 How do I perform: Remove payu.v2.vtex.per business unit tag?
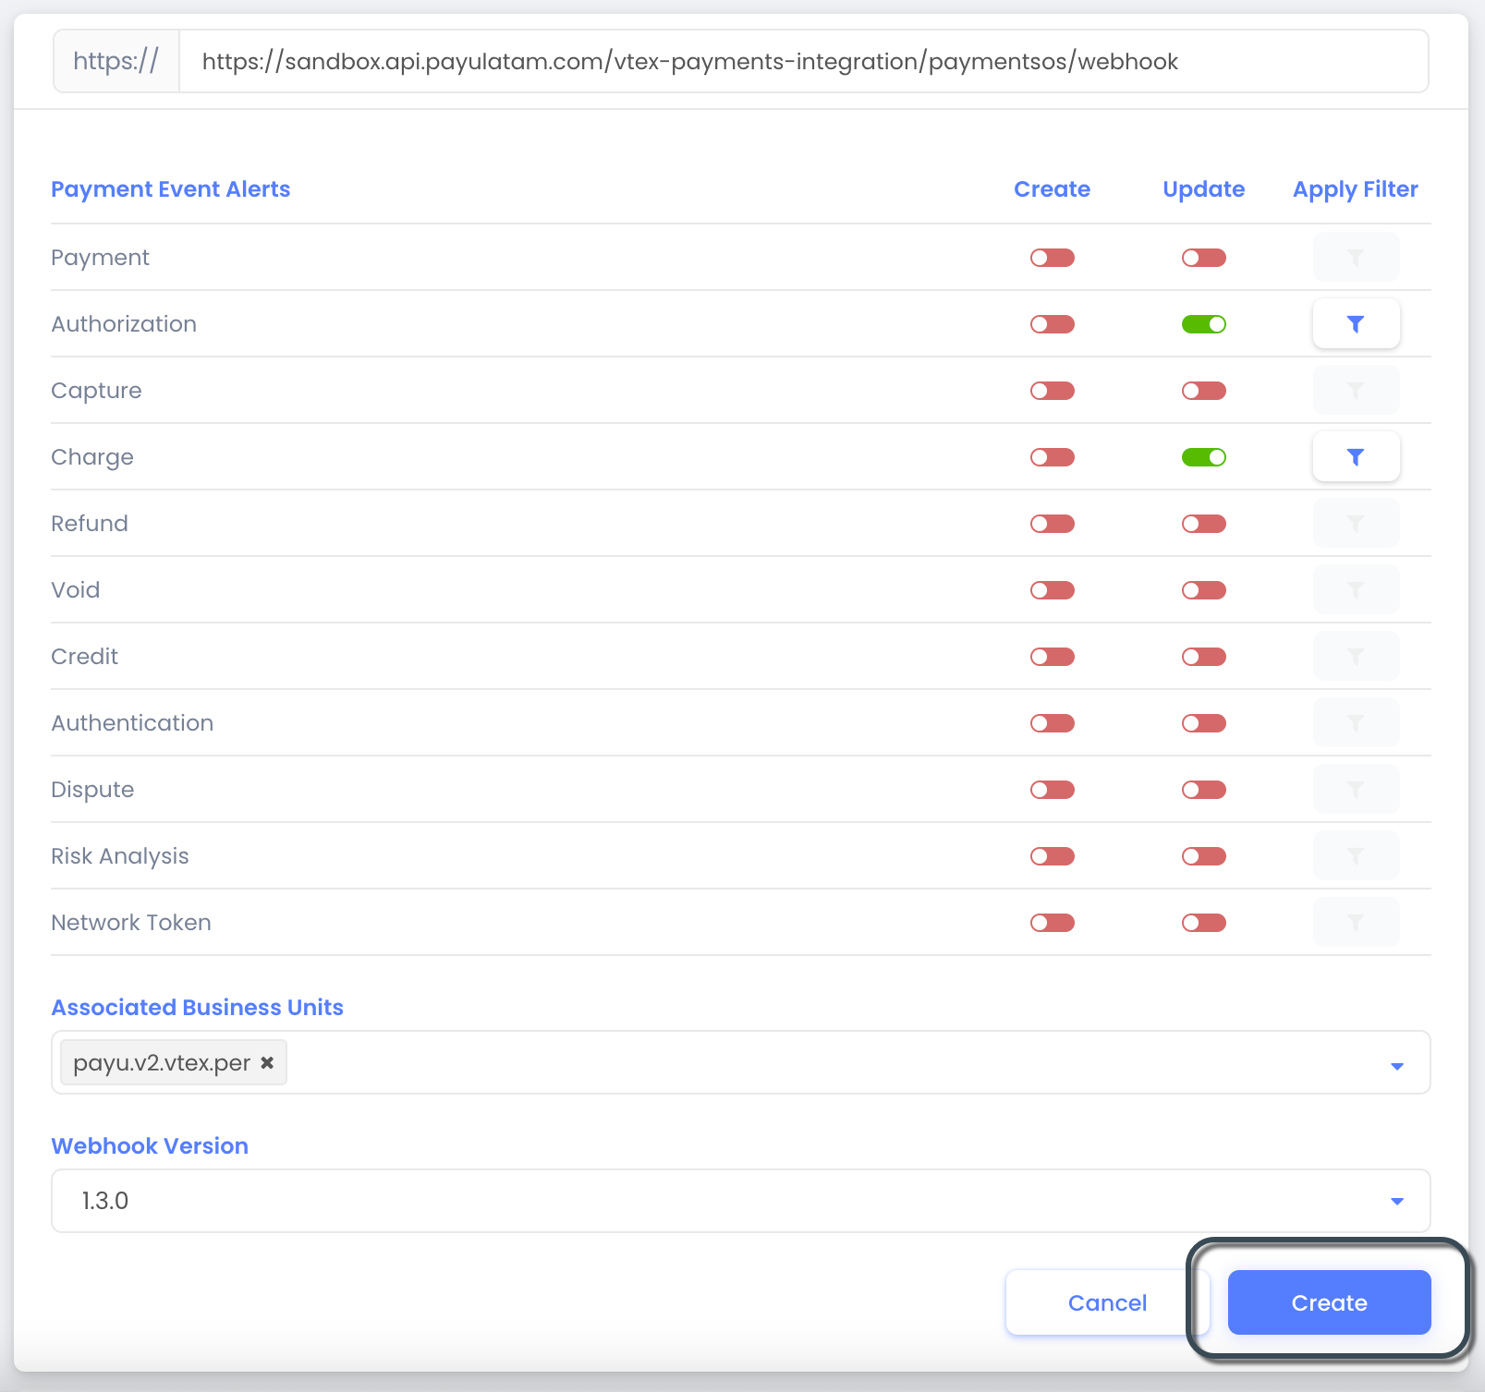click(267, 1063)
